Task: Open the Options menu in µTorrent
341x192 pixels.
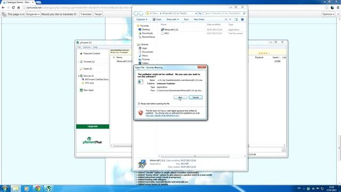Action: (87, 47)
